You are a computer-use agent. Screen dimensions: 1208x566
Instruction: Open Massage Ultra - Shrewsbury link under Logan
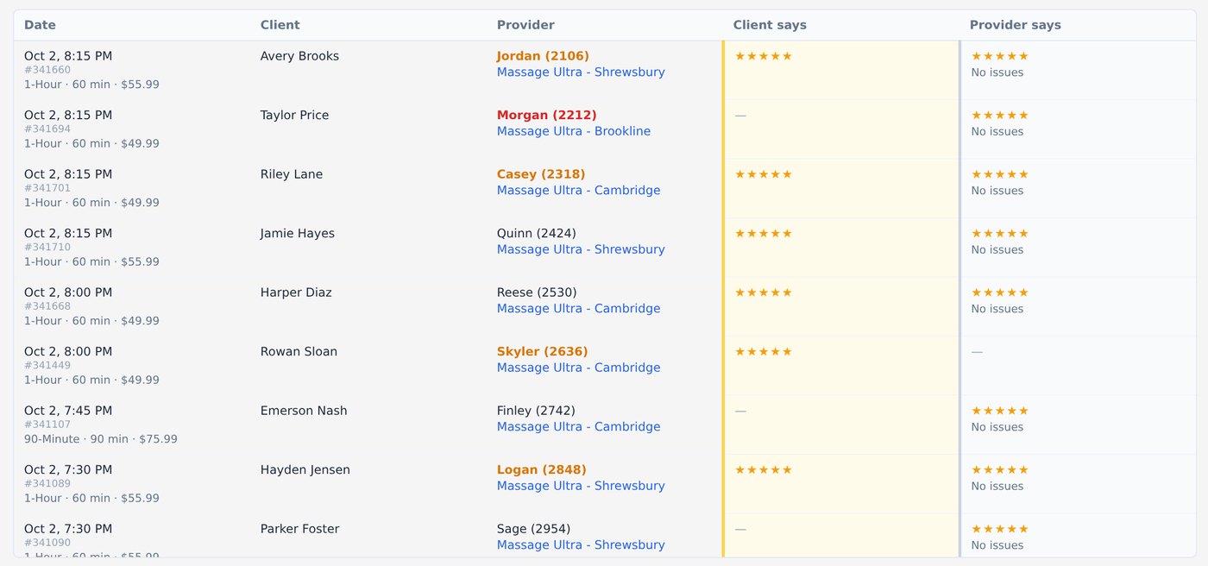[x=581, y=486]
